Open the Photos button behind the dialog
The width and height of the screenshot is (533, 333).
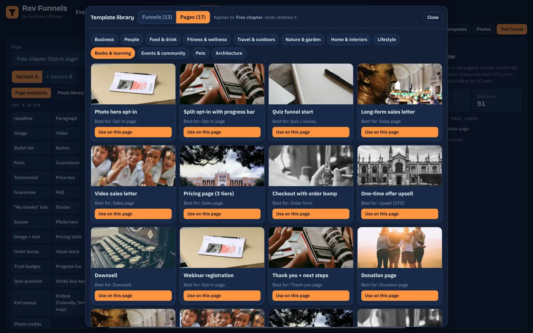[483, 29]
